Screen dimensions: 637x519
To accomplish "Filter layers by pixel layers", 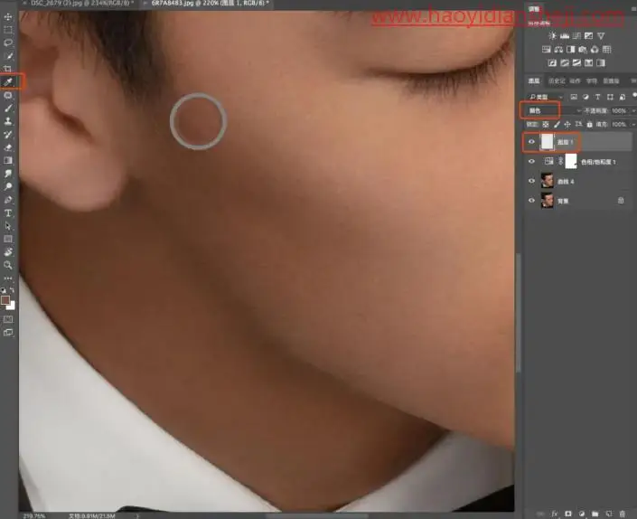I will (x=574, y=97).
